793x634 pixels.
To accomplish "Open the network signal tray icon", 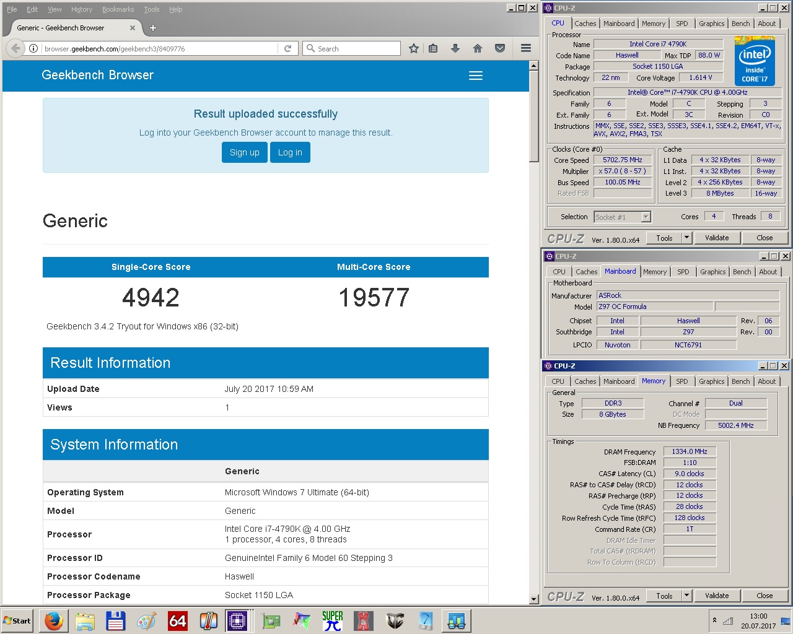I will (728, 621).
